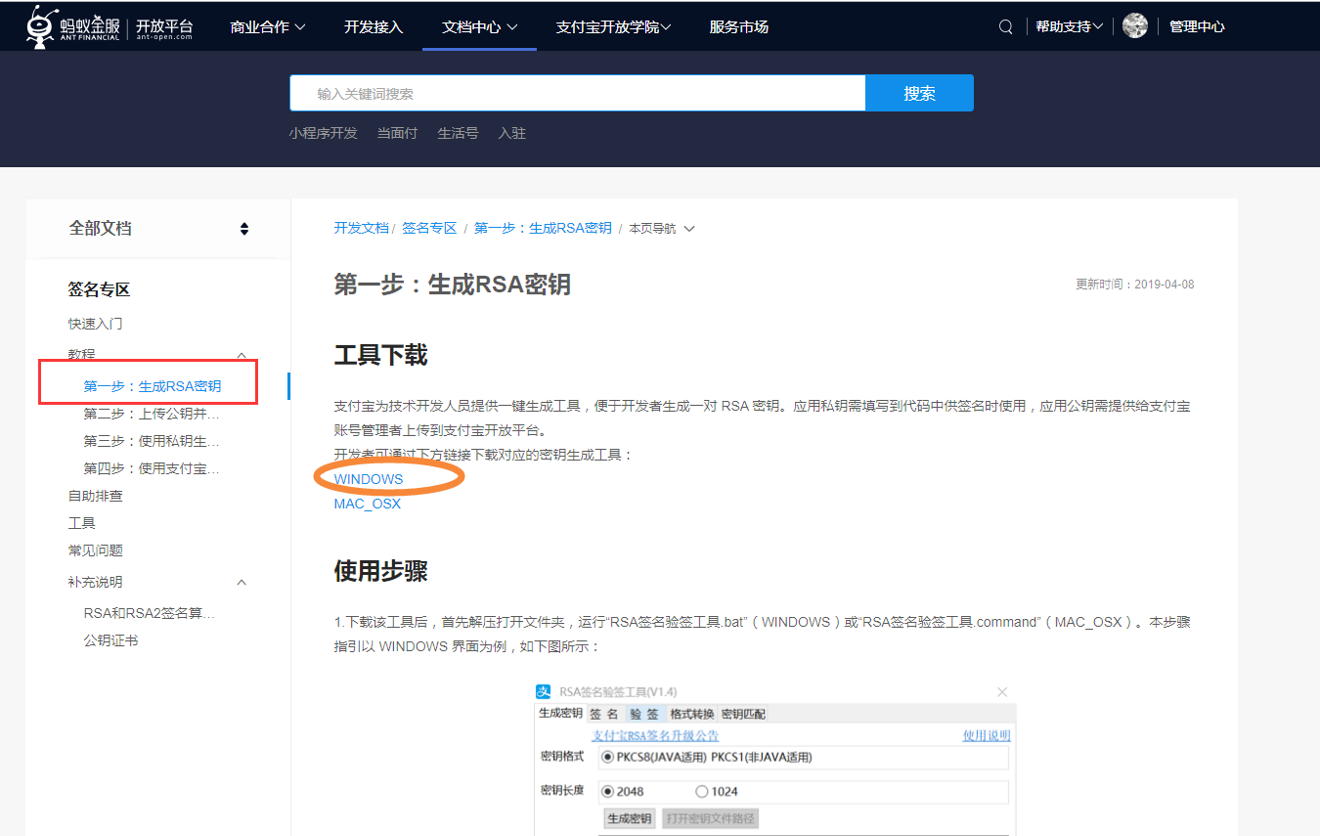This screenshot has width=1320, height=836.
Task: Choose the 1024 key length radio
Action: (701, 791)
